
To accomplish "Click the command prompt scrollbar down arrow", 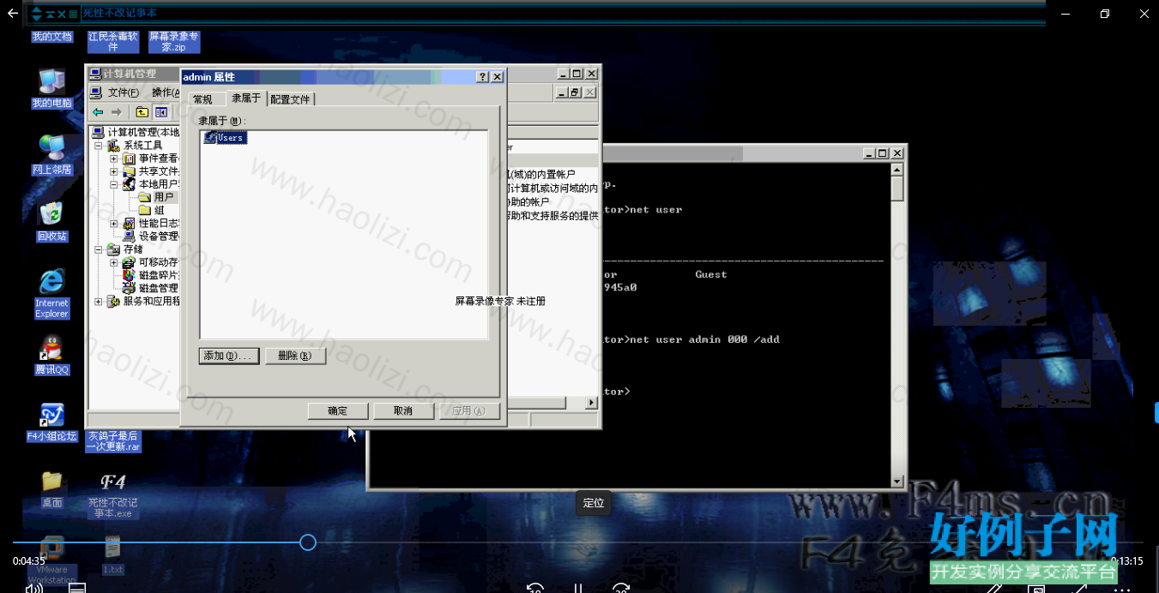I will [897, 482].
